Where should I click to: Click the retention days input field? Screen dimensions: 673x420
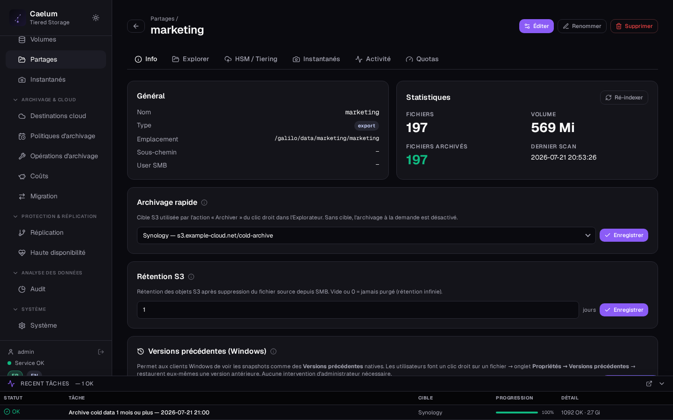(x=358, y=310)
